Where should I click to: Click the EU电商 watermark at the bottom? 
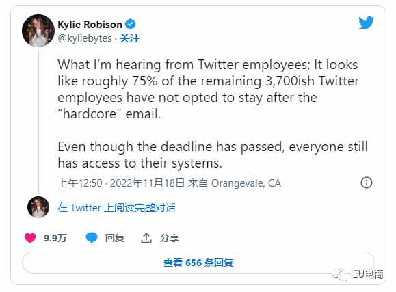pyautogui.click(x=368, y=275)
